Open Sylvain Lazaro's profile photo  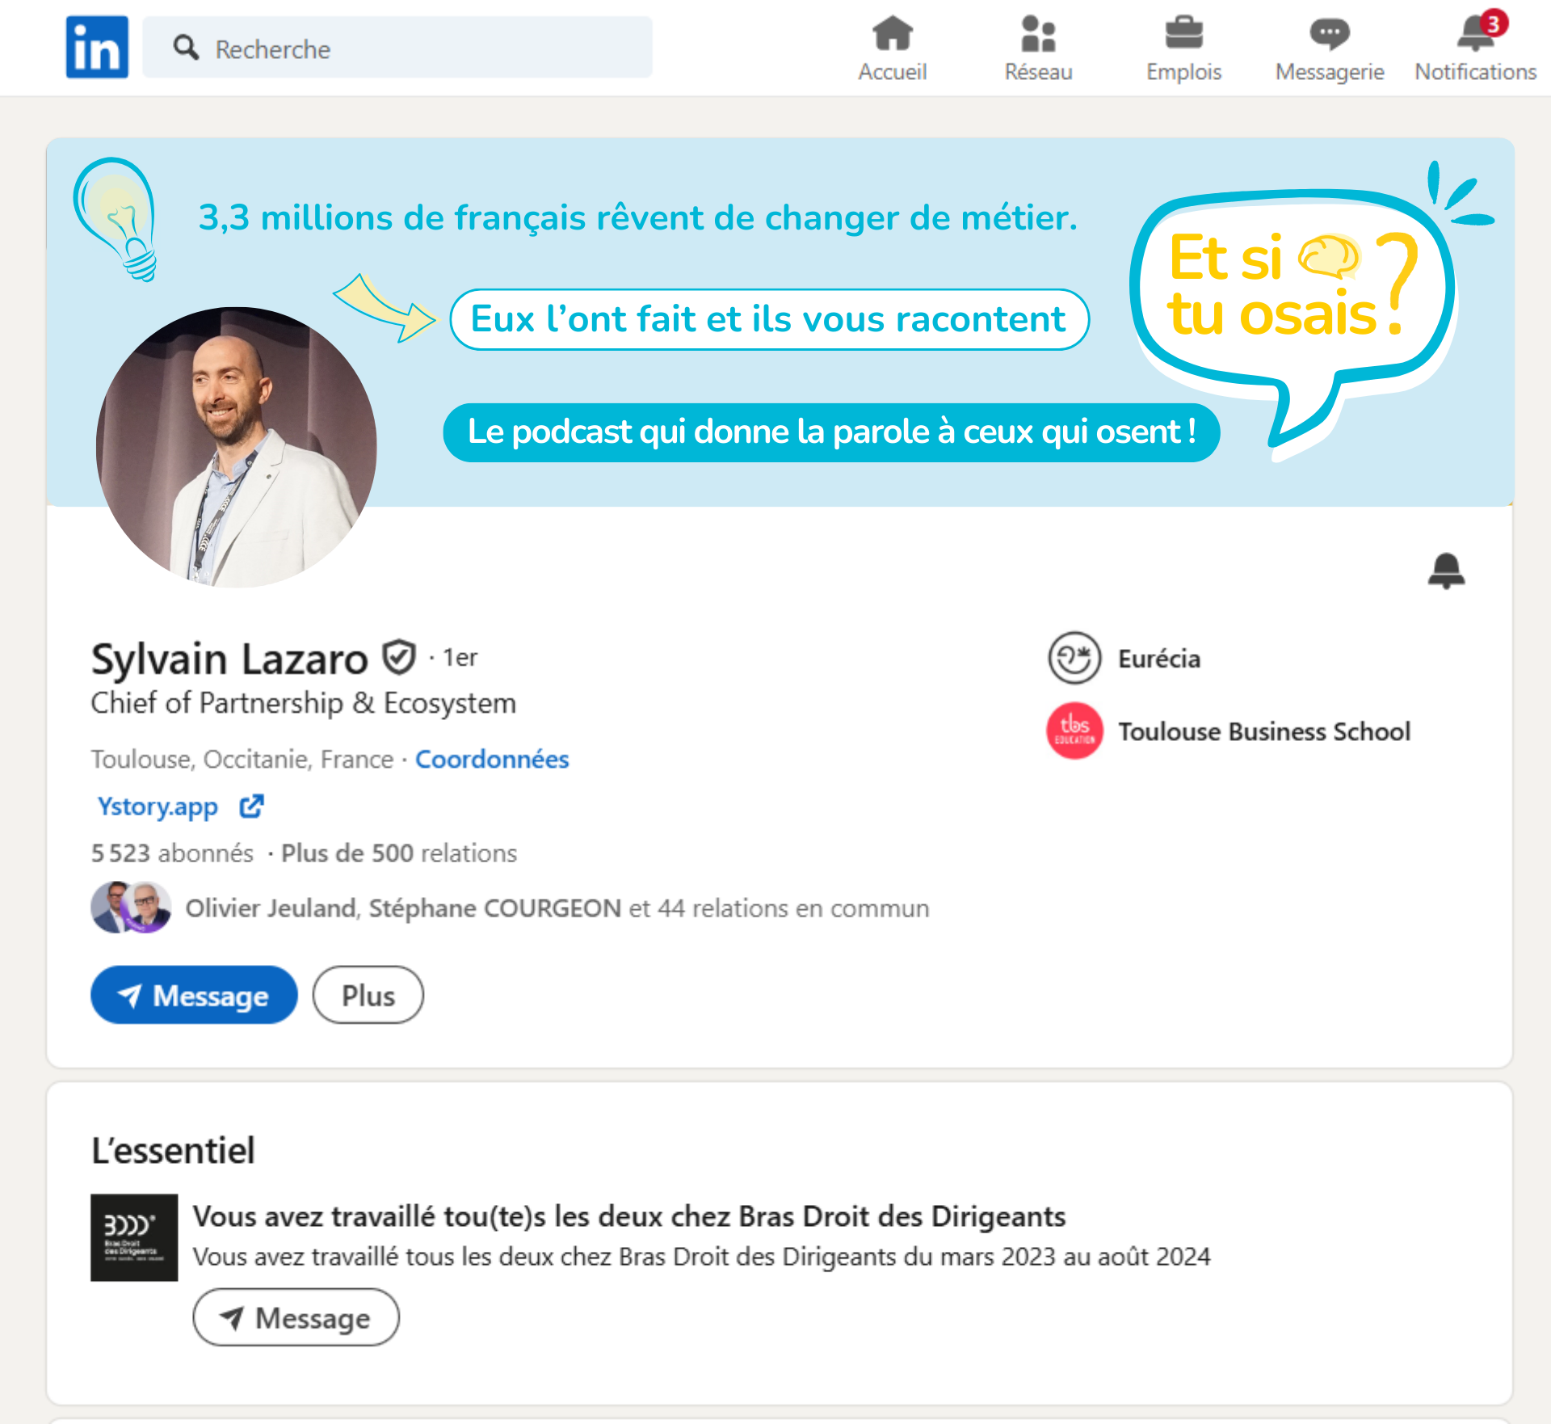236,447
